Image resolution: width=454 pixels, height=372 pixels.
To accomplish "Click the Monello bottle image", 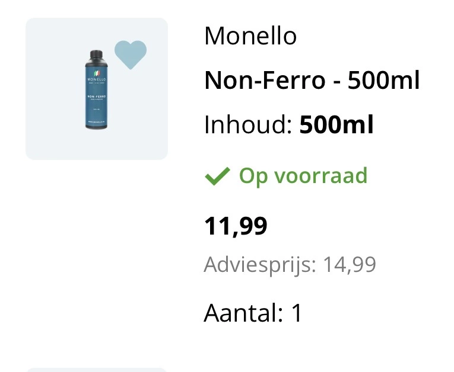I will (96, 89).
